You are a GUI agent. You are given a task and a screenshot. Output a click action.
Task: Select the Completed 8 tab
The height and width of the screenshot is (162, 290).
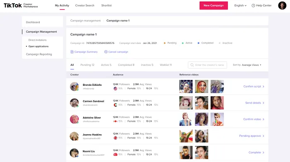click(126, 65)
